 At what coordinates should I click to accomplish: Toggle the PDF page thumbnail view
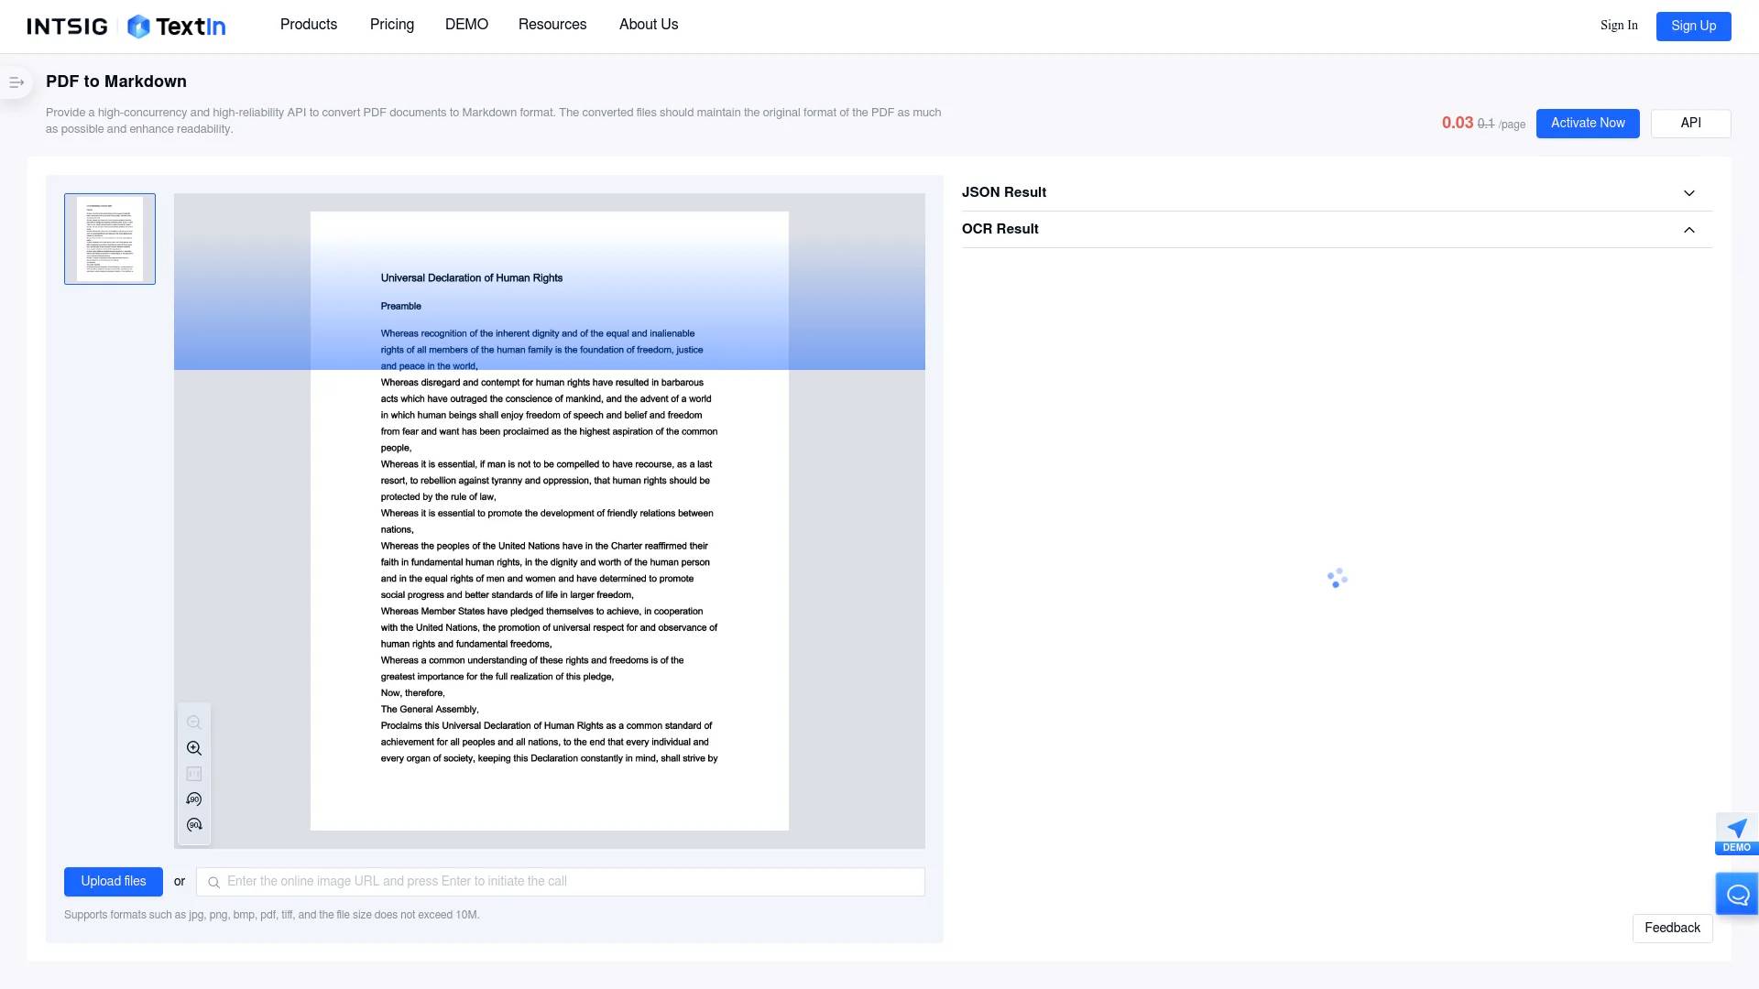[x=16, y=81]
